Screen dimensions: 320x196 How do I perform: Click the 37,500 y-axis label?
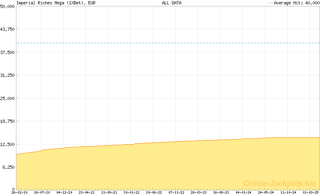pos(8,52)
